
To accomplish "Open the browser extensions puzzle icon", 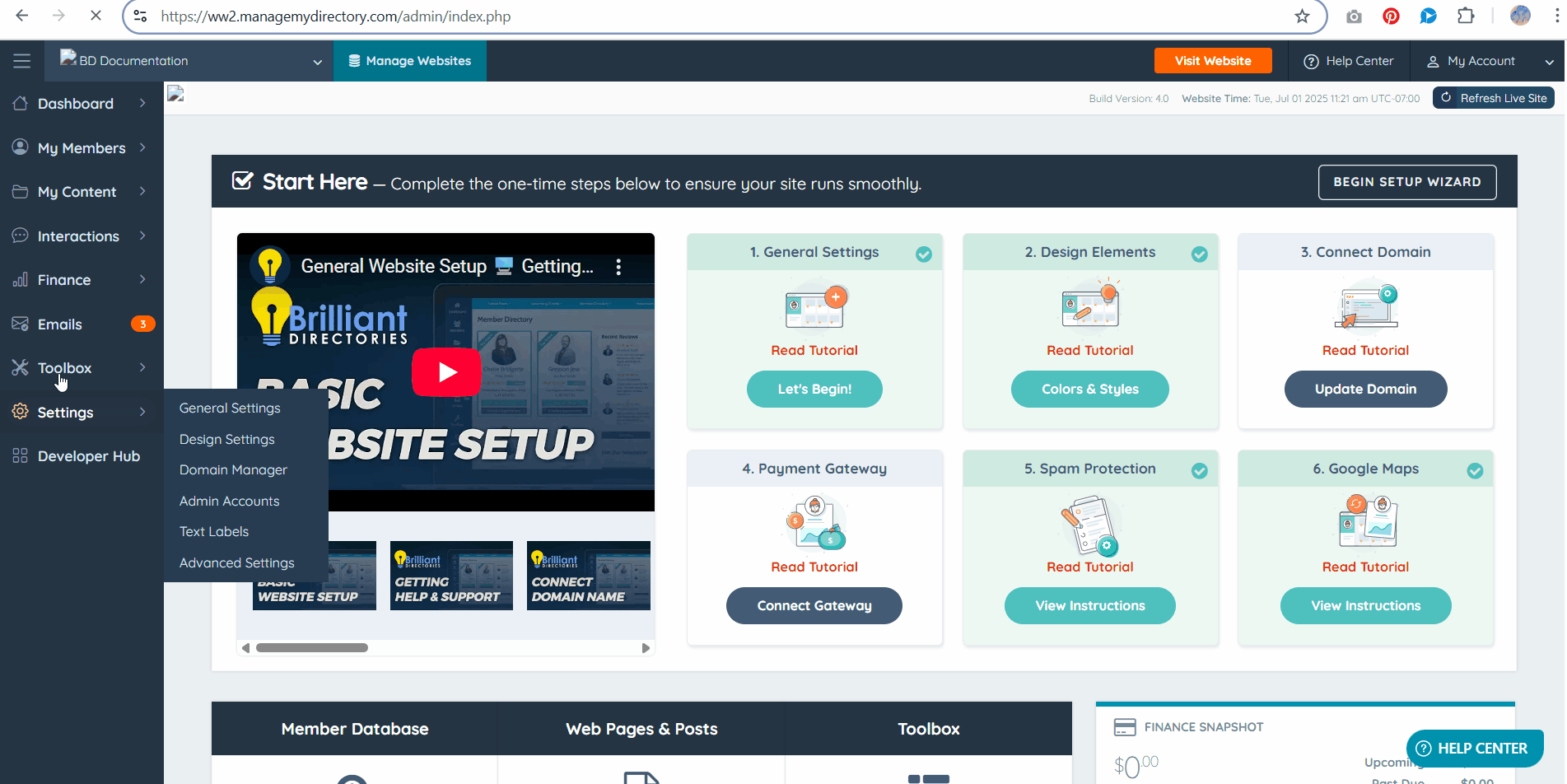I will 1466,16.
